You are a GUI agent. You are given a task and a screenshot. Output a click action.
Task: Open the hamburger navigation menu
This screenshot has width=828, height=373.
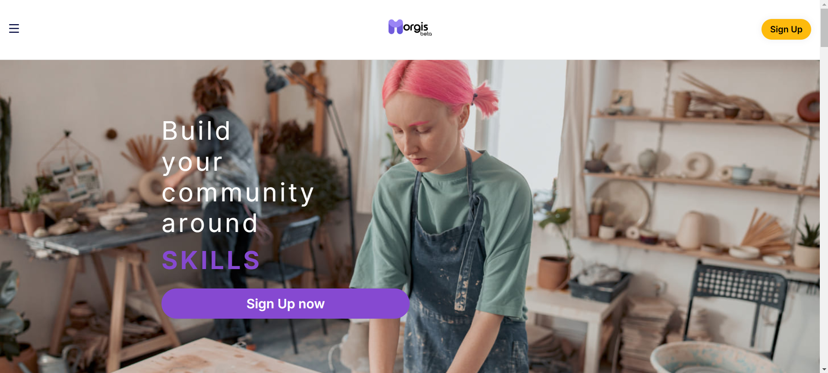[x=14, y=28]
